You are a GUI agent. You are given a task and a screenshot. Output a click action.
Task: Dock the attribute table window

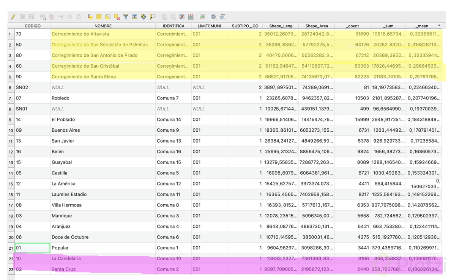coord(223,17)
